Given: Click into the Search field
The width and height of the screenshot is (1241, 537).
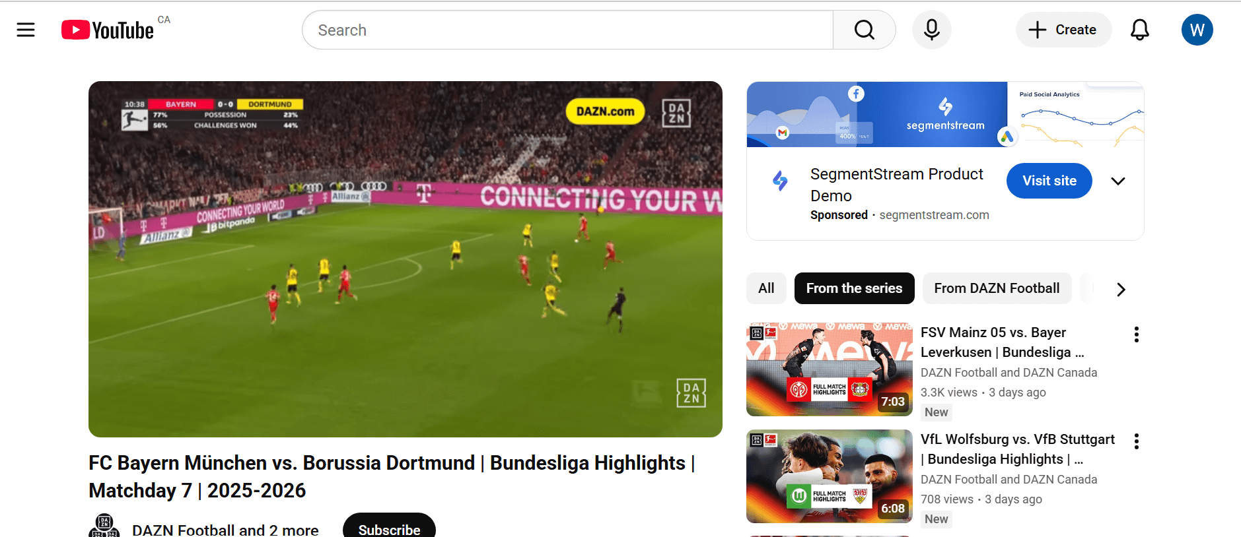Looking at the screenshot, I should pos(568,30).
